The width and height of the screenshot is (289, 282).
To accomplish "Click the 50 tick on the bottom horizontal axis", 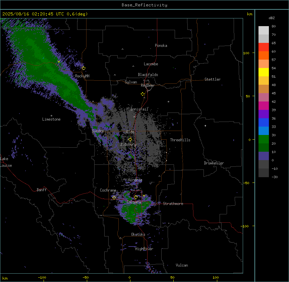I will (x=172, y=277).
